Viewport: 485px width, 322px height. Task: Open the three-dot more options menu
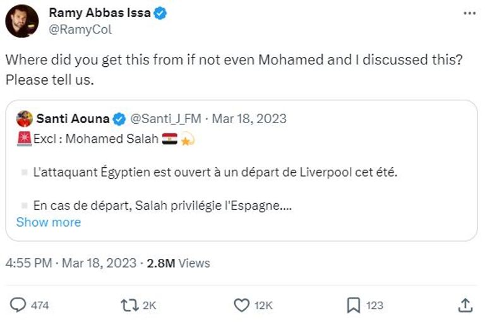(468, 13)
